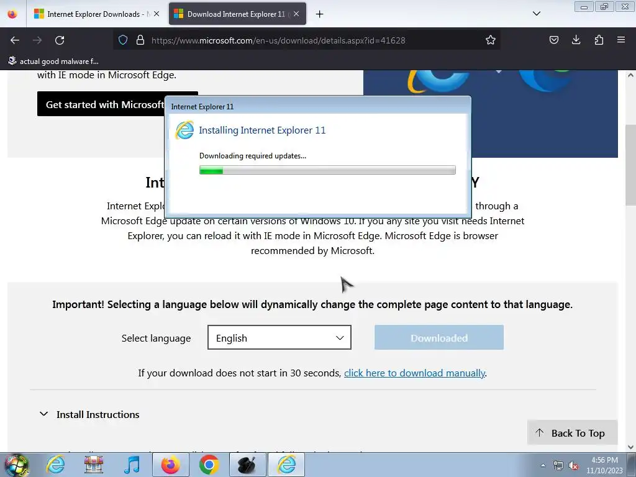Image resolution: width=636 pixels, height=477 pixels.
Task: Open the archive app taskbar icon
Action: pos(94,465)
